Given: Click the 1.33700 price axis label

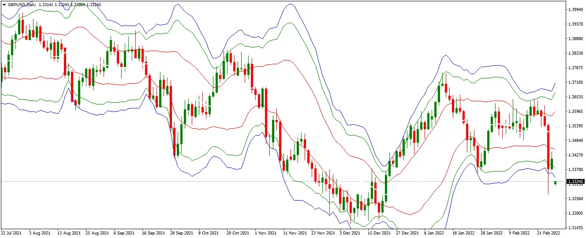Looking at the screenshot, I should coord(576,170).
